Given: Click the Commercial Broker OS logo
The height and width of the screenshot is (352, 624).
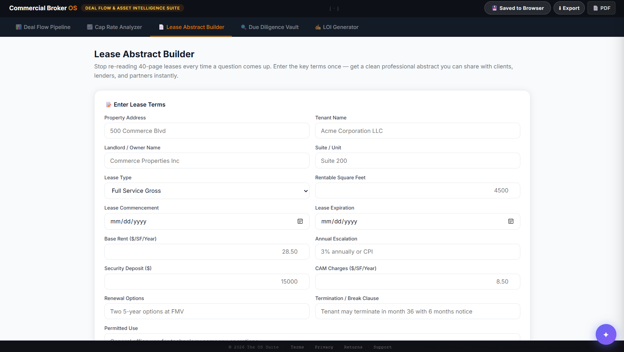Looking at the screenshot, I should (43, 8).
